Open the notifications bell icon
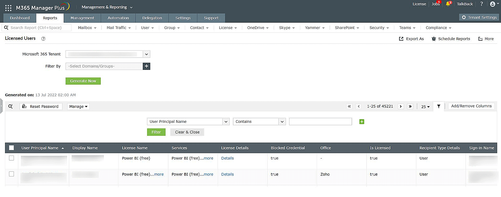This screenshot has width=501, height=197. [x=448, y=4]
